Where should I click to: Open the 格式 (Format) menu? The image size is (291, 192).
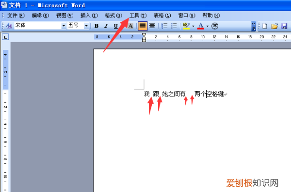(113, 16)
